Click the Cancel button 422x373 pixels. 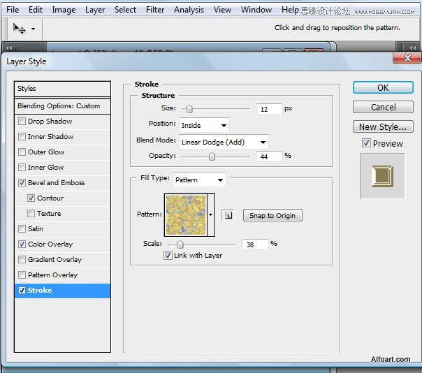pyautogui.click(x=383, y=107)
